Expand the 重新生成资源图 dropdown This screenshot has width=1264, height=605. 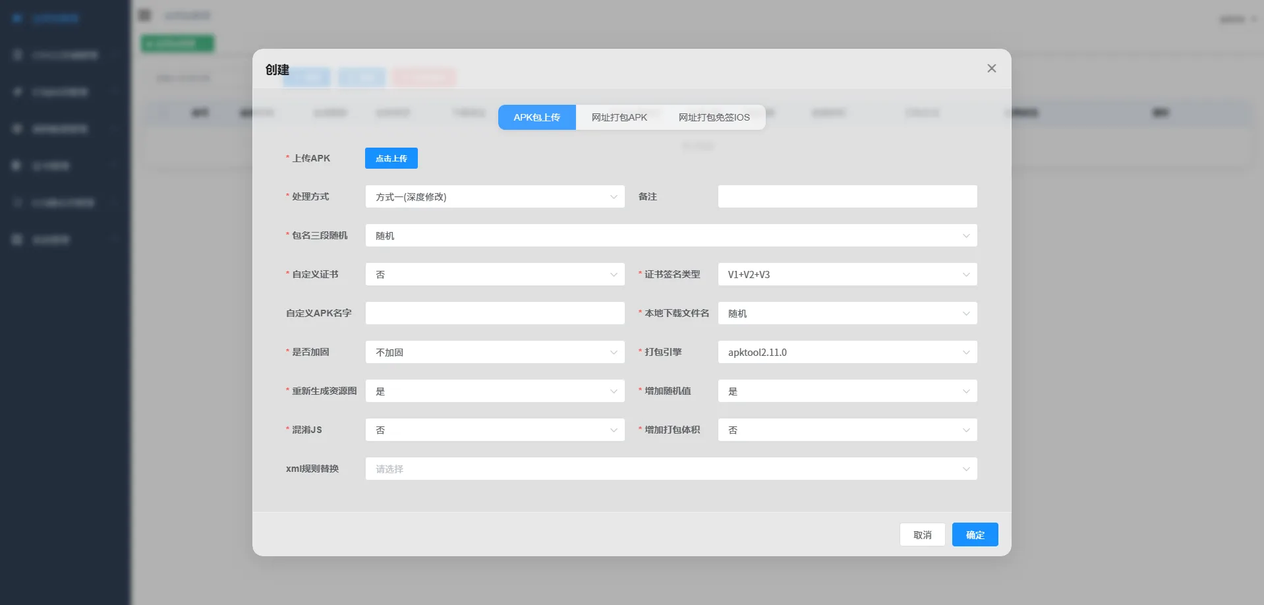point(494,391)
